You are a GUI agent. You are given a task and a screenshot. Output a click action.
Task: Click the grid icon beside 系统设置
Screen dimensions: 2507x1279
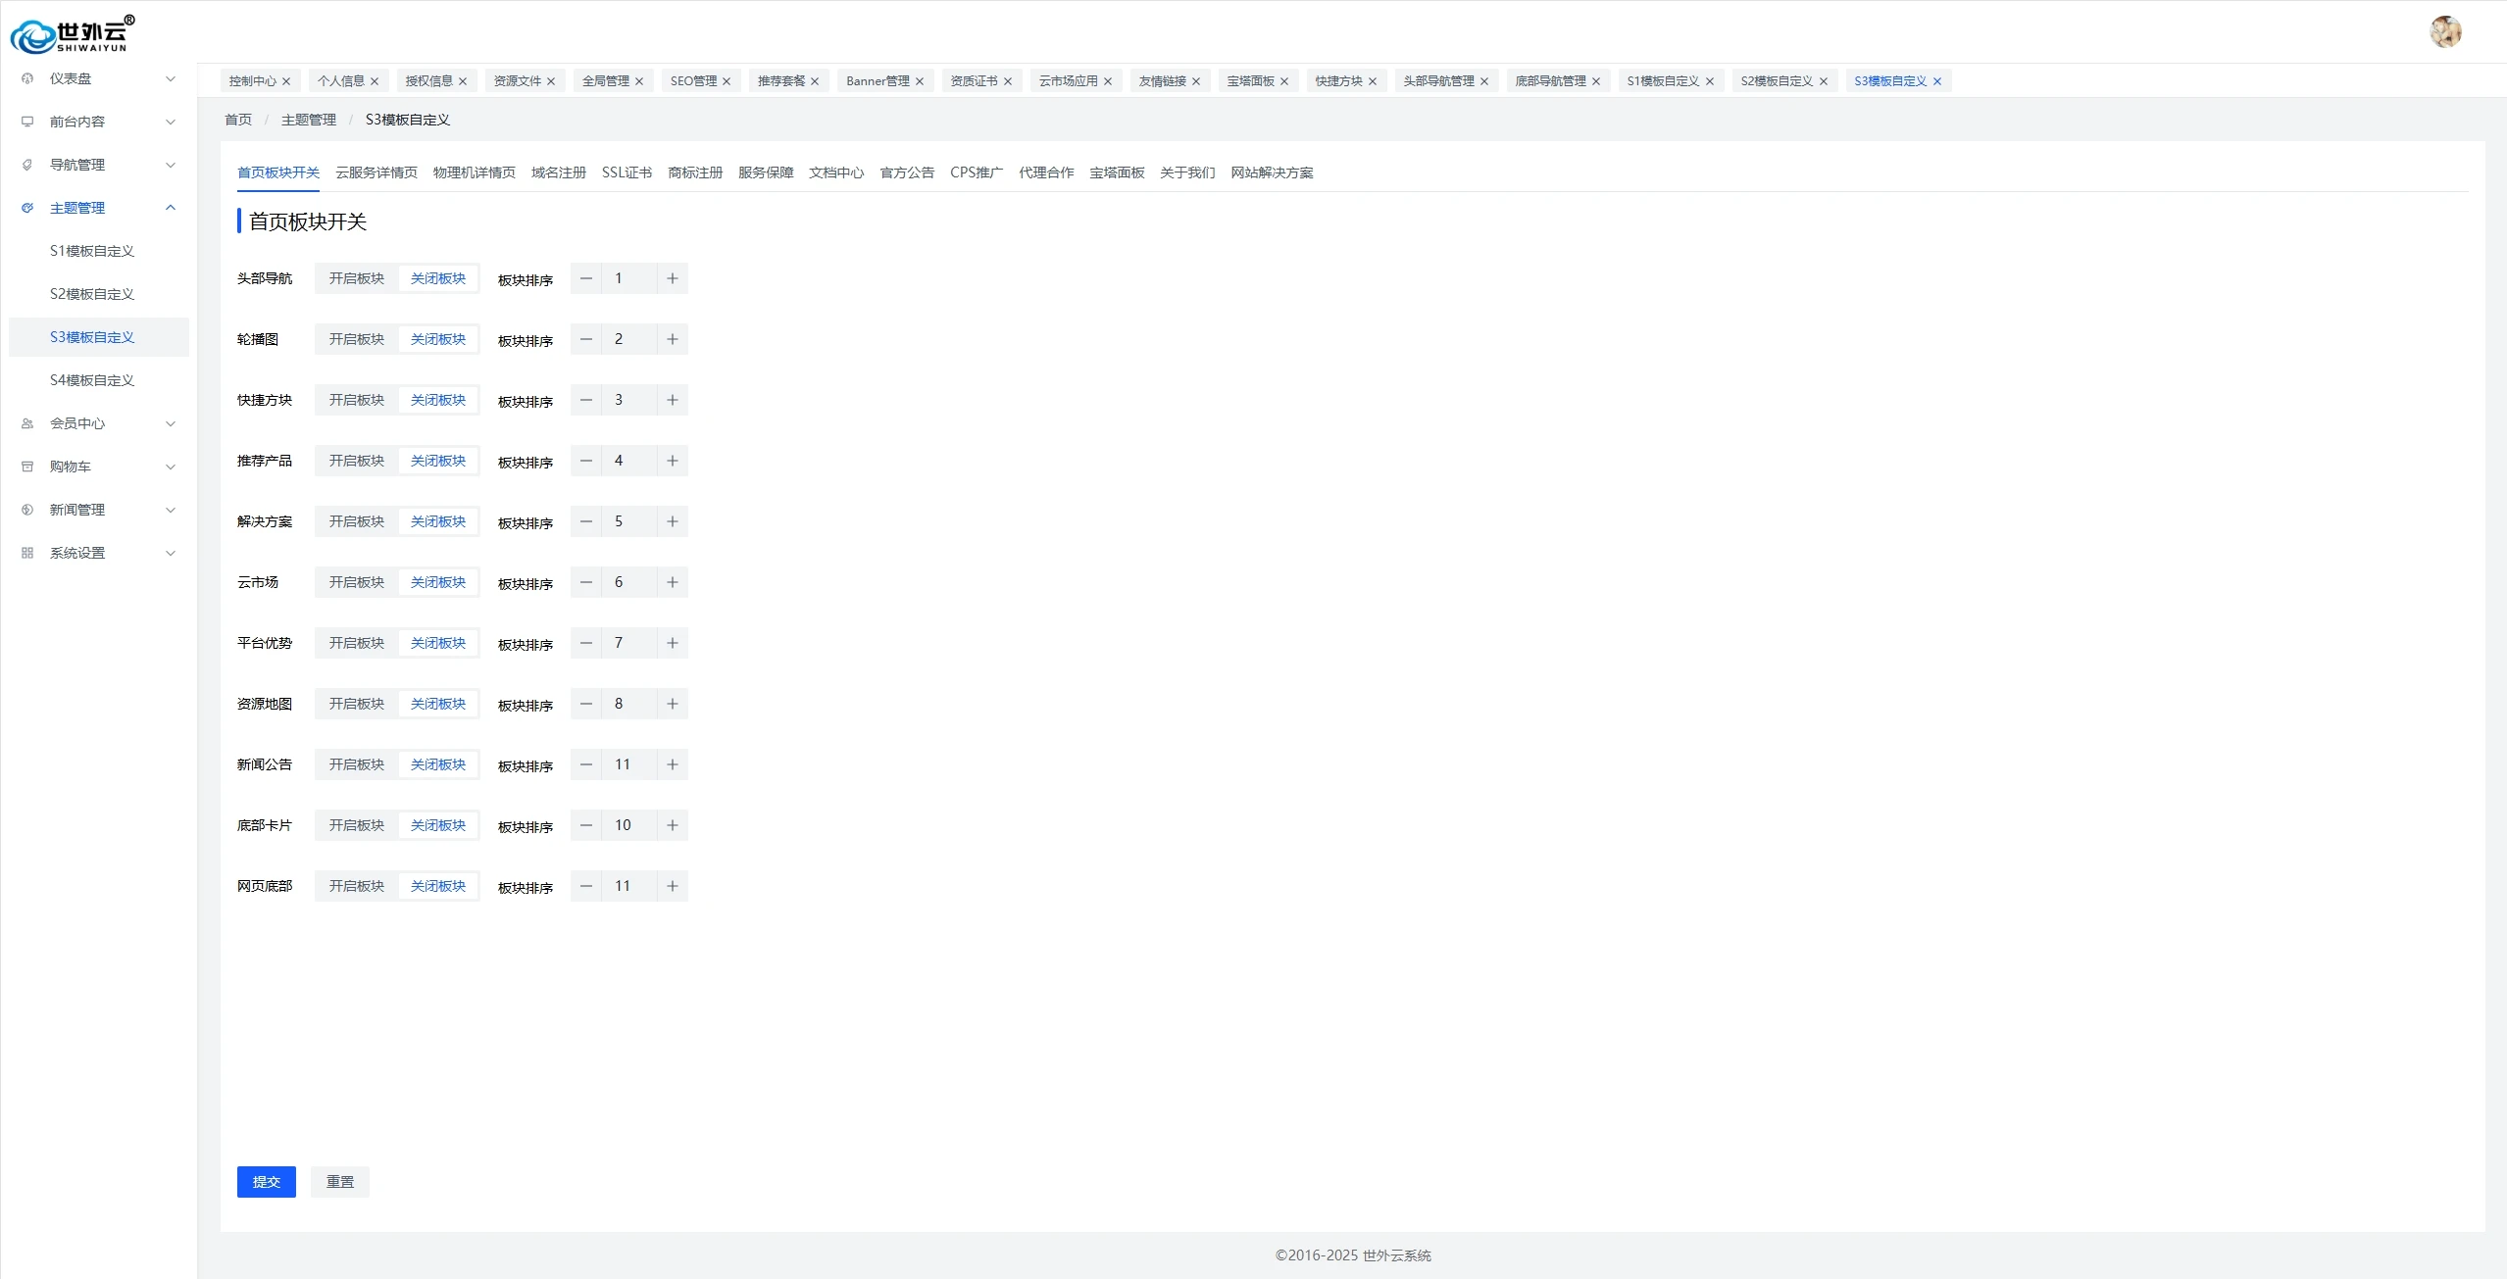pyautogui.click(x=27, y=553)
